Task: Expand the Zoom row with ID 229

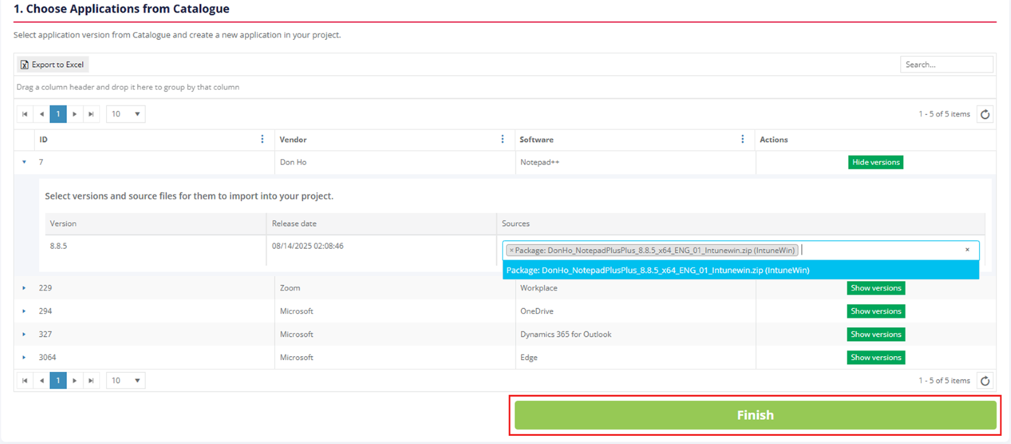Action: coord(24,288)
